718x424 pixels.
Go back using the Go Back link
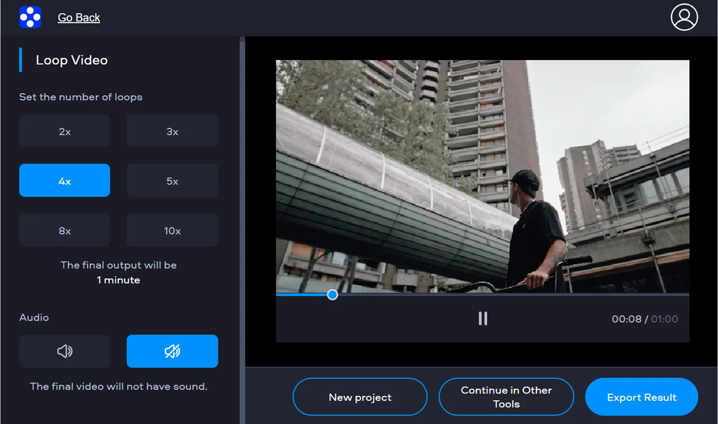coord(79,18)
